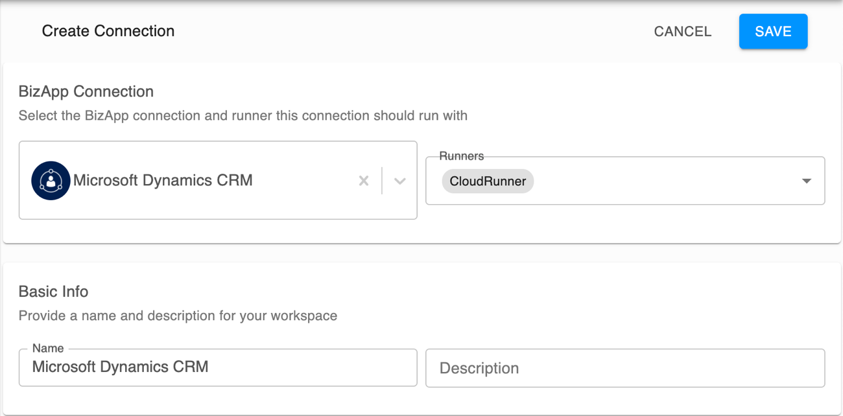Click the Basic Info heading

click(x=53, y=292)
